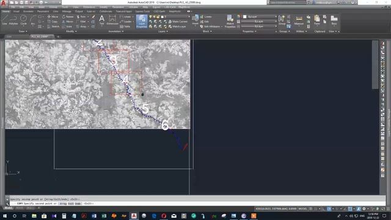The image size is (391, 220).
Task: Toggle layer on/off lightbulb in layer dropdown
Action: [151, 16]
